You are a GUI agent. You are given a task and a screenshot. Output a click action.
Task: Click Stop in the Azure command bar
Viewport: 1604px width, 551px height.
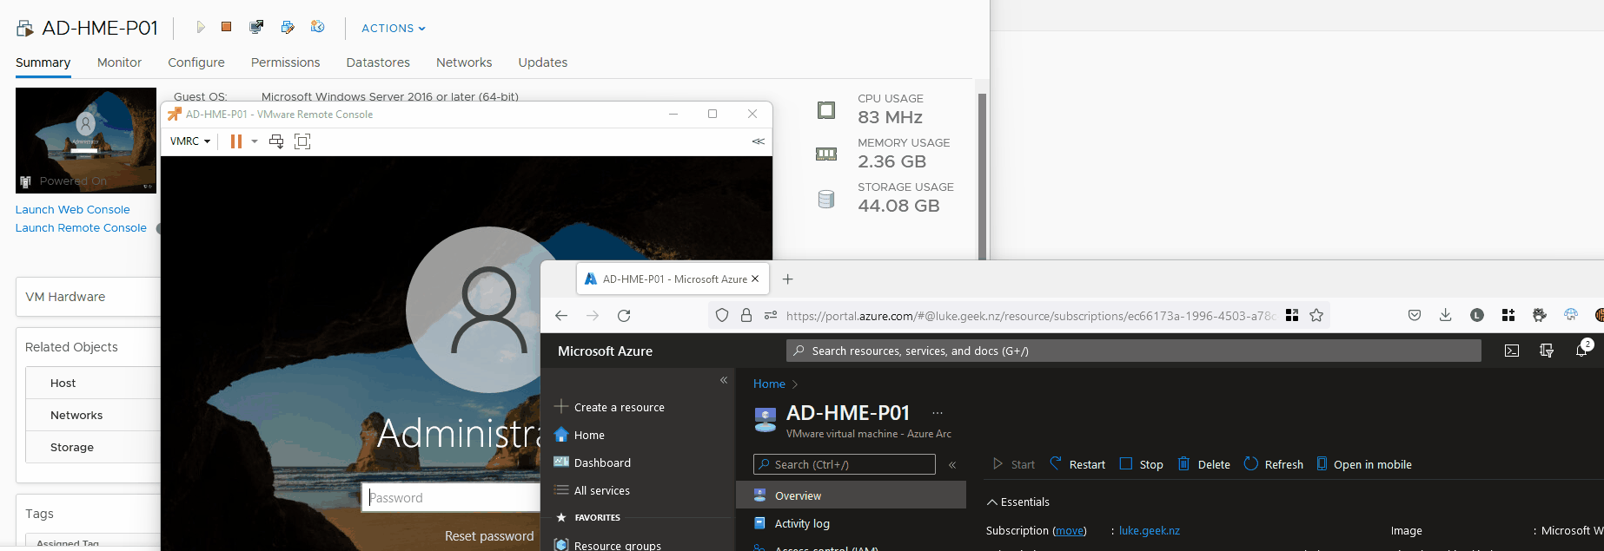(1142, 464)
